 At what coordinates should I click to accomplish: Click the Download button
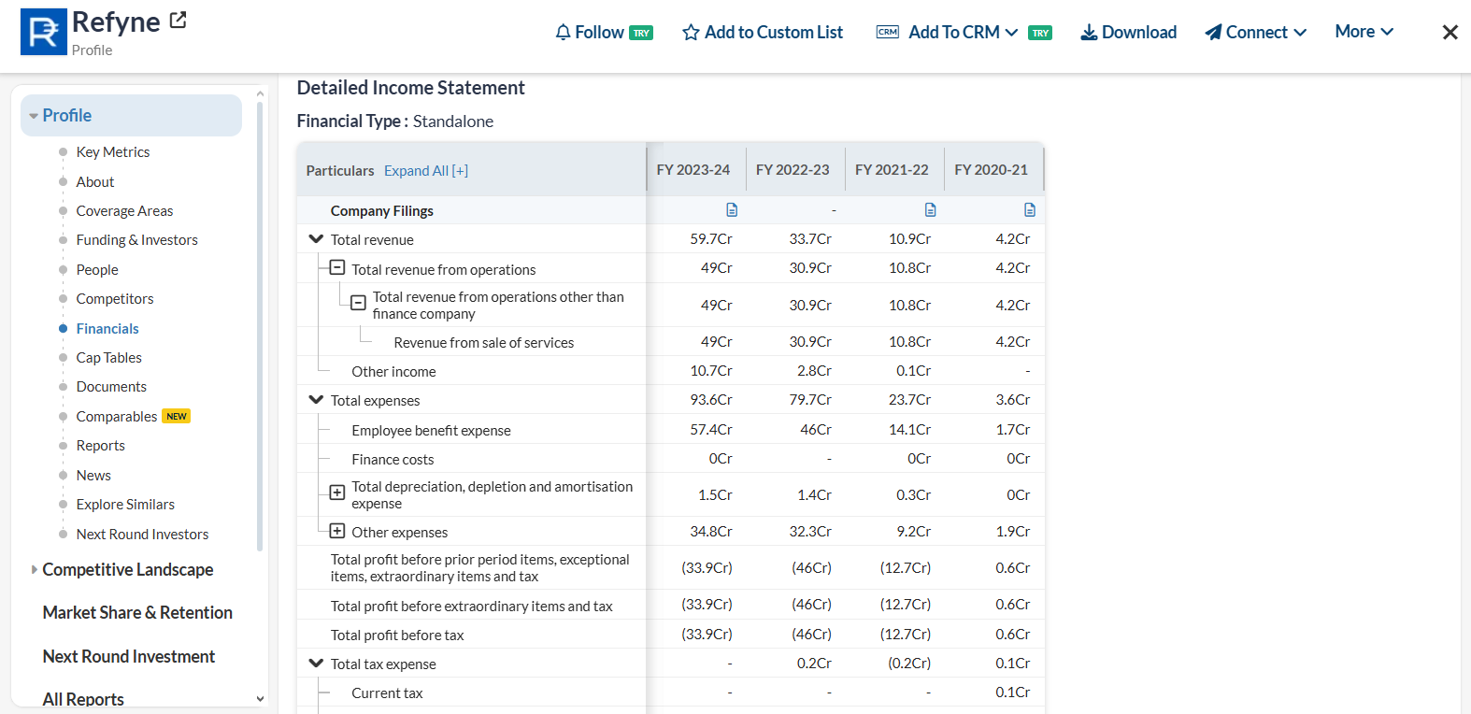[1129, 33]
